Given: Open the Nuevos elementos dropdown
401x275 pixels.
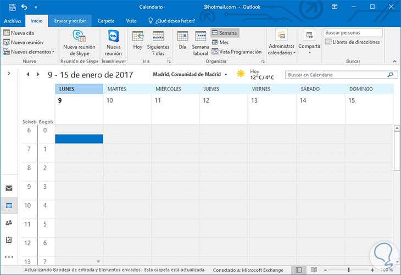Looking at the screenshot, I should 29,52.
